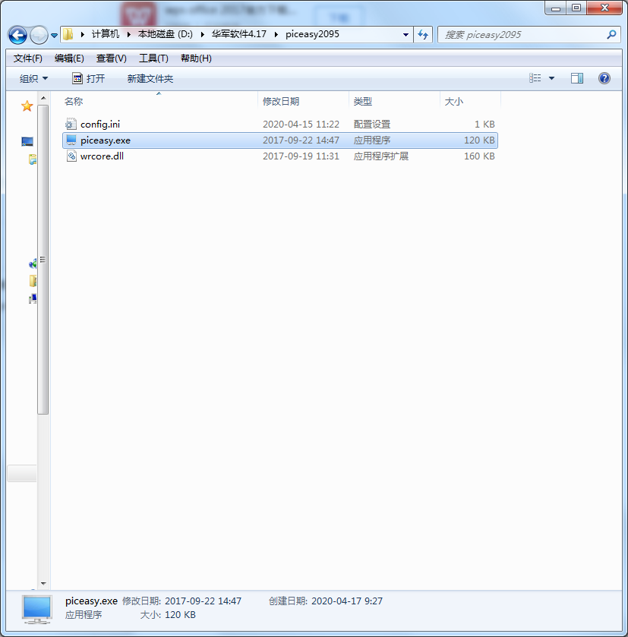628x637 pixels.
Task: Select piceasy2095 in the address path
Action: 312,34
